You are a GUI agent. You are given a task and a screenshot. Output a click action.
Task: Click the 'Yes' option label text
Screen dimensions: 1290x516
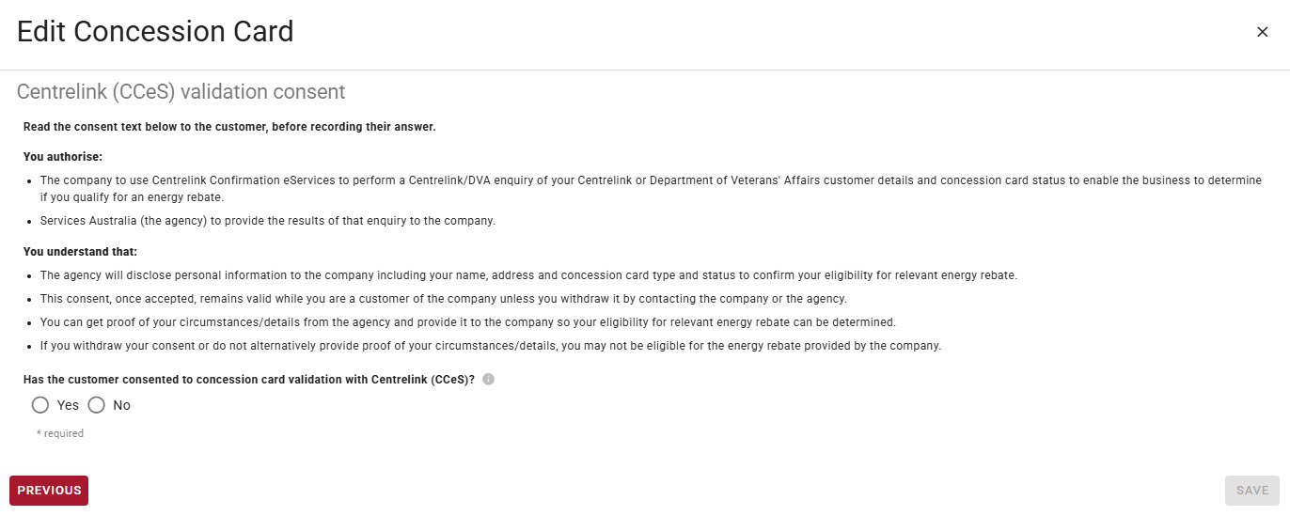click(x=68, y=405)
